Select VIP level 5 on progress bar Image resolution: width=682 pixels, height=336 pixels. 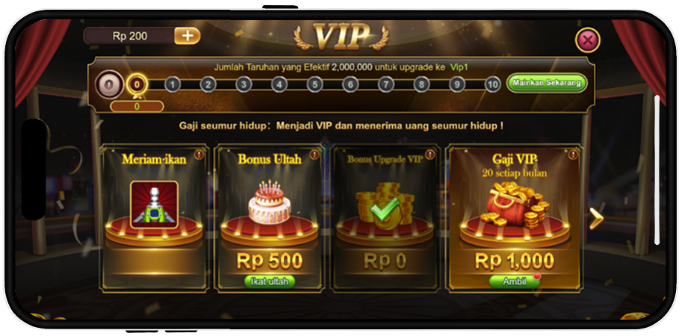[x=315, y=84]
